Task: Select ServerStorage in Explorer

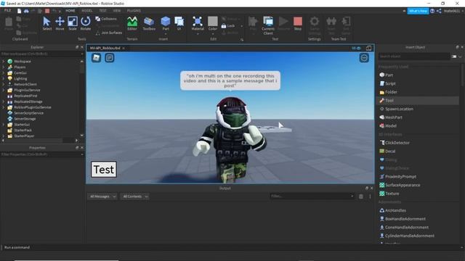Action: (x=25, y=119)
